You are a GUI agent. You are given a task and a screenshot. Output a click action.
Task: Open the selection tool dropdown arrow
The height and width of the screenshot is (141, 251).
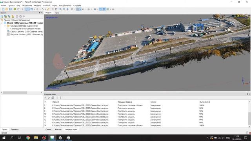tap(29, 9)
